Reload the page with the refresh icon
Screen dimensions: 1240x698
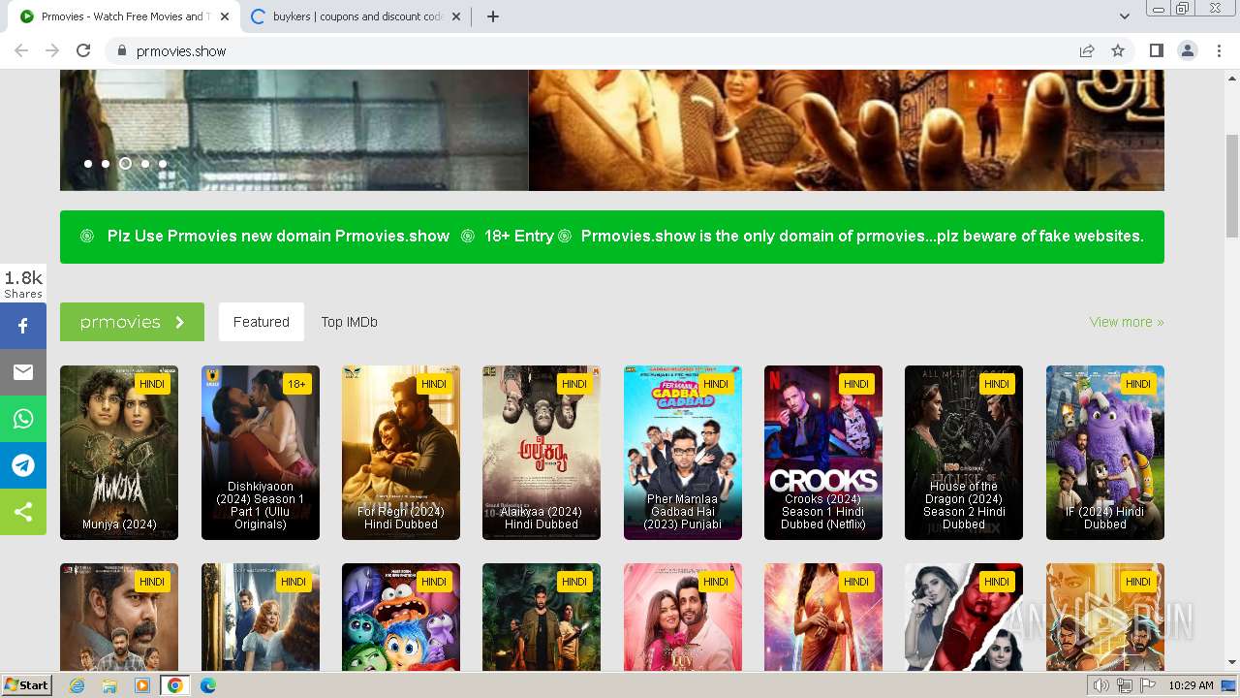pos(83,50)
